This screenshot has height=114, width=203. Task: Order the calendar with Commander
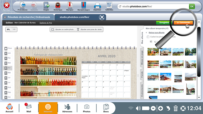coord(183,22)
